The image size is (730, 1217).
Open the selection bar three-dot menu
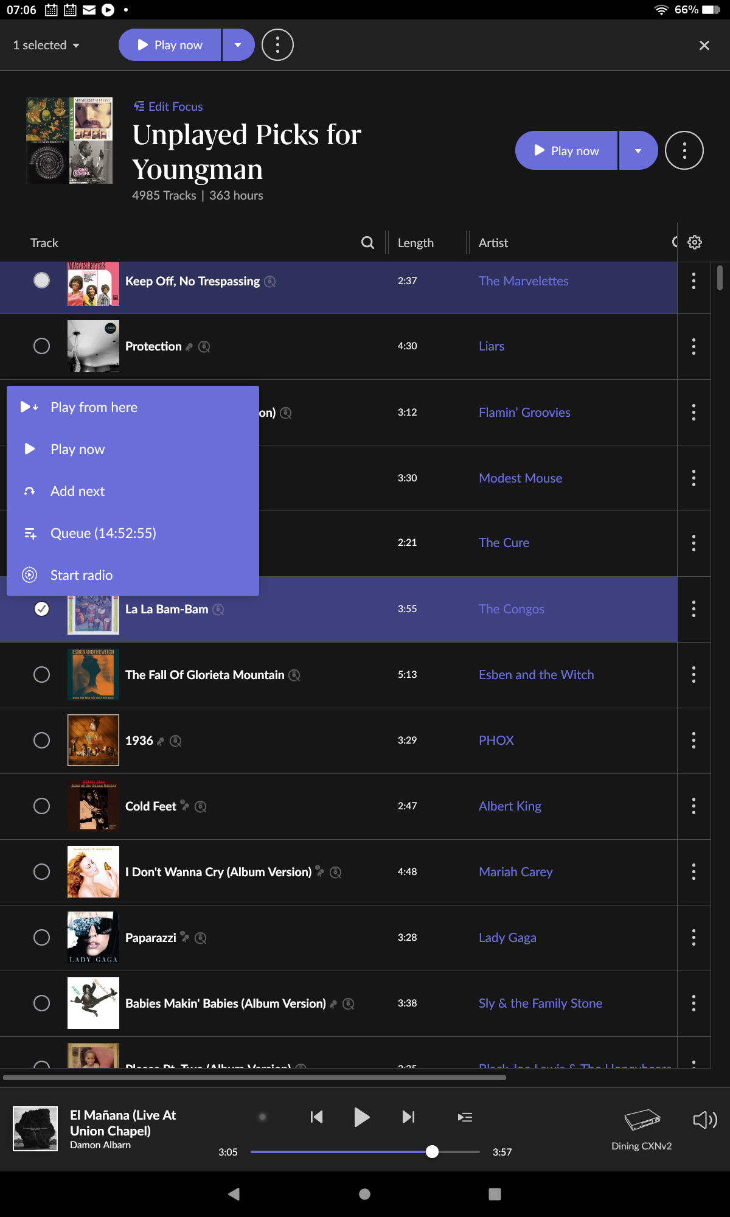click(x=277, y=45)
